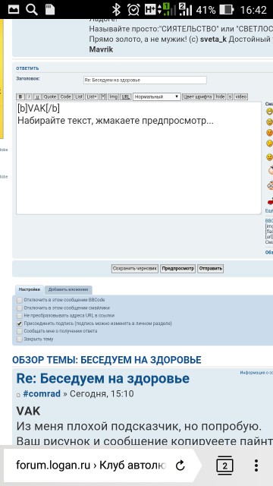This screenshot has height=486, width=273.
Task: Tap the SIM 2 signal strength icon
Action: click(185, 10)
